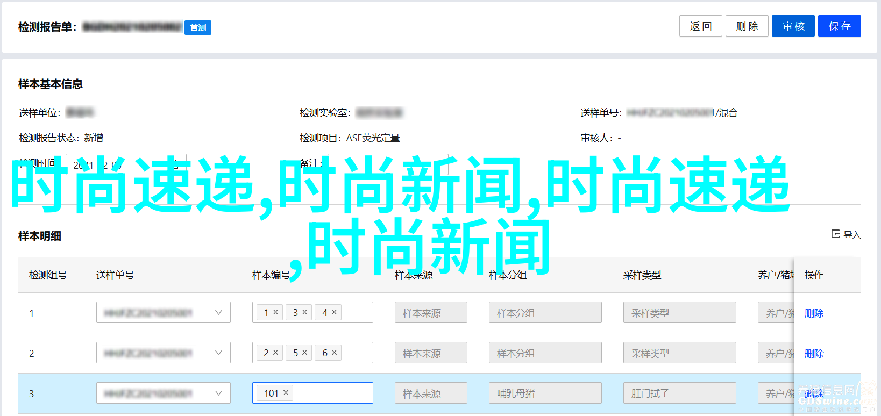Viewport: 881px width, 416px height.
Task: Click the 样本基本信息 section heading
Action: [x=51, y=84]
